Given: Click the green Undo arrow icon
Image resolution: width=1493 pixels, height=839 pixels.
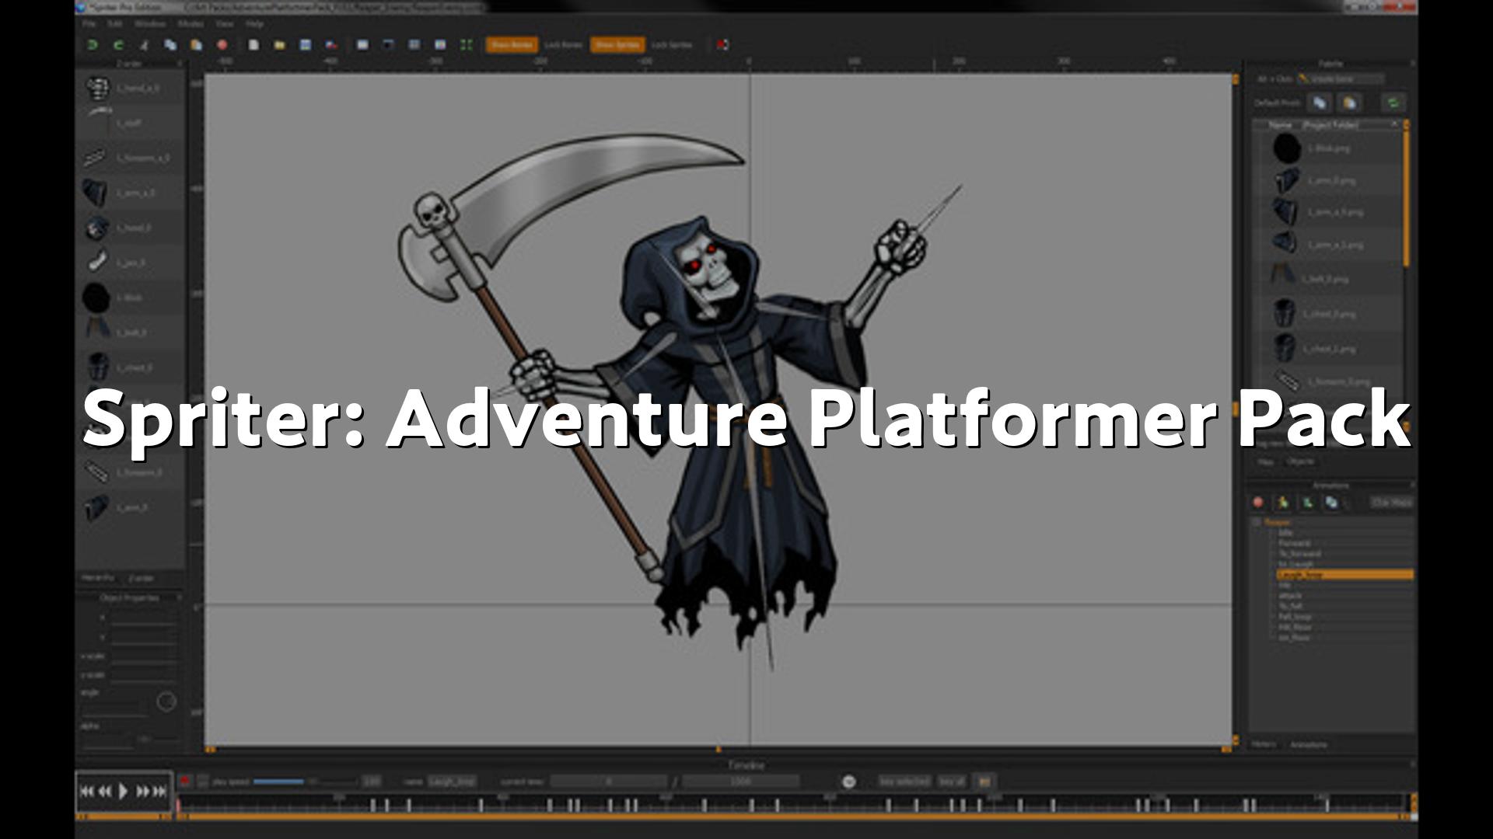Looking at the screenshot, I should point(93,45).
